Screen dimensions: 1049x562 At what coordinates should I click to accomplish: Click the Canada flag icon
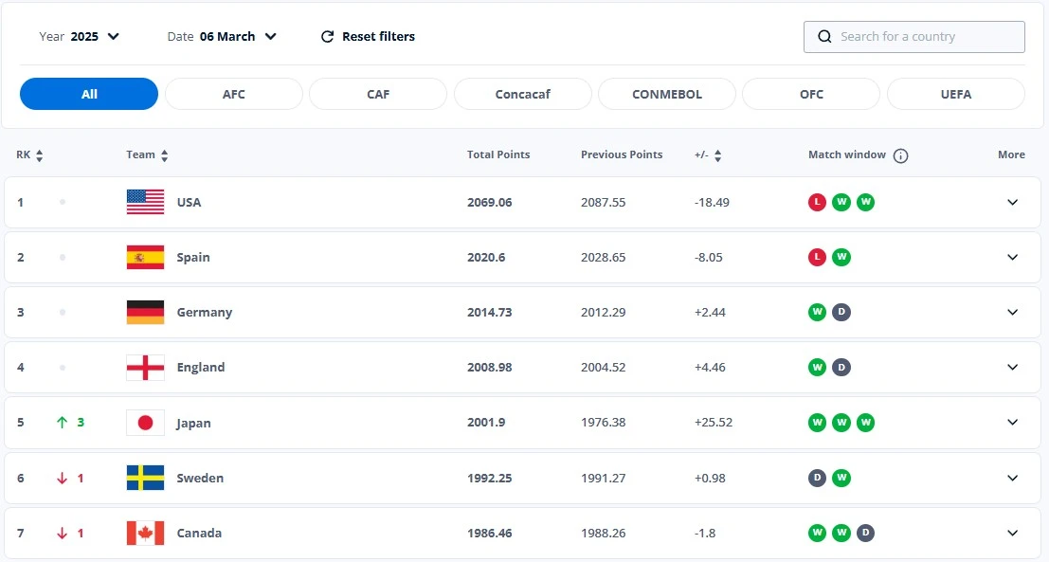pos(145,533)
